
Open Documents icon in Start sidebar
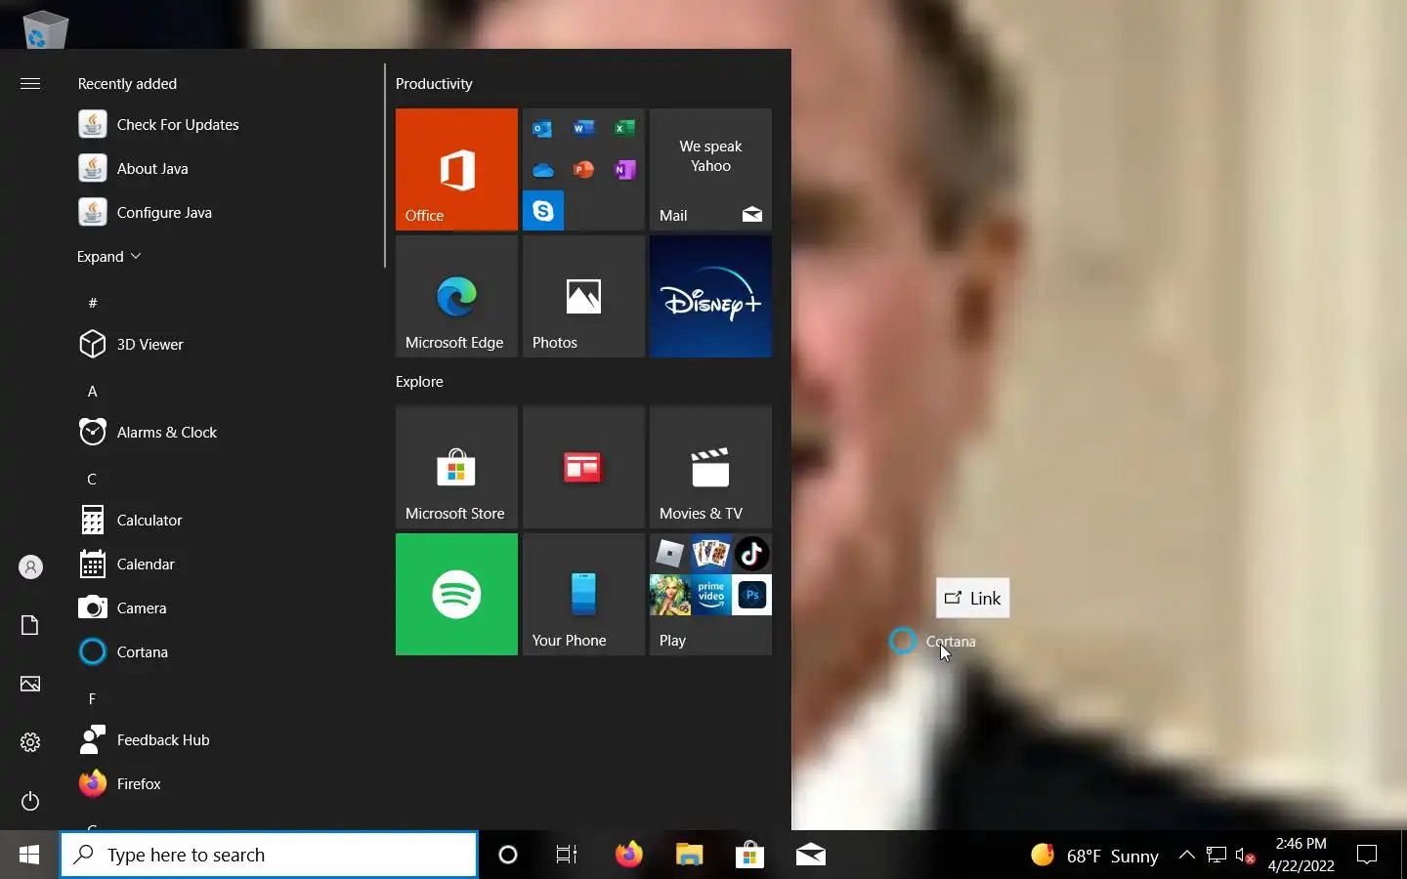click(x=30, y=625)
